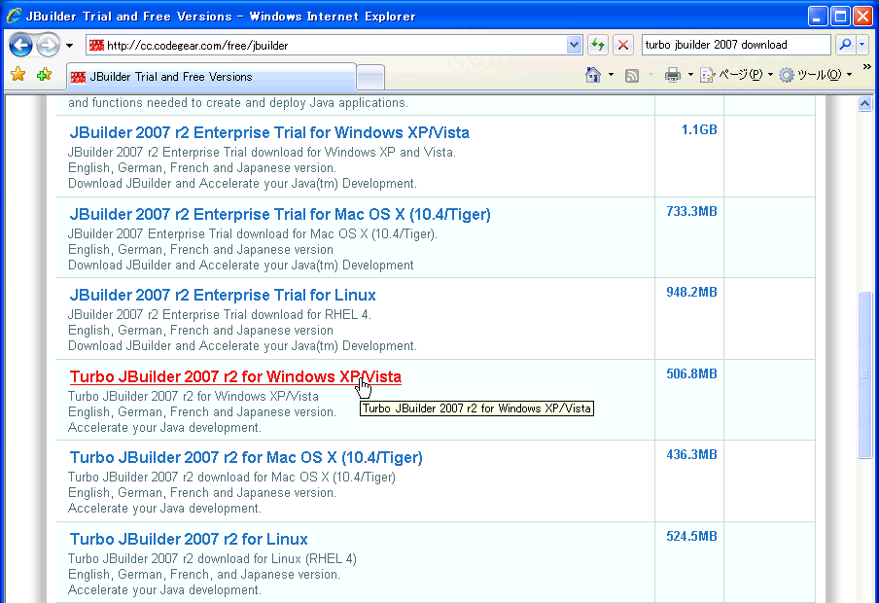879x603 pixels.
Task: Open the search provider options dropdown
Action: [x=861, y=45]
